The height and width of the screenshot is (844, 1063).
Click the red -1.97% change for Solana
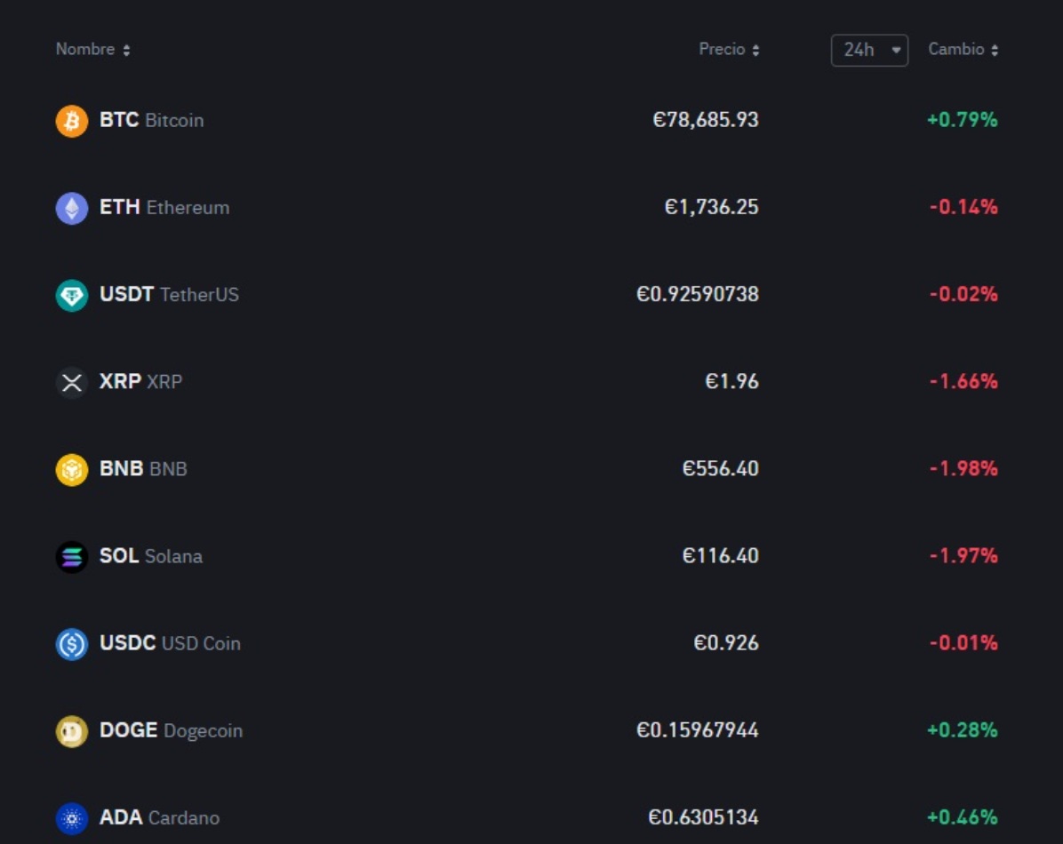click(963, 555)
